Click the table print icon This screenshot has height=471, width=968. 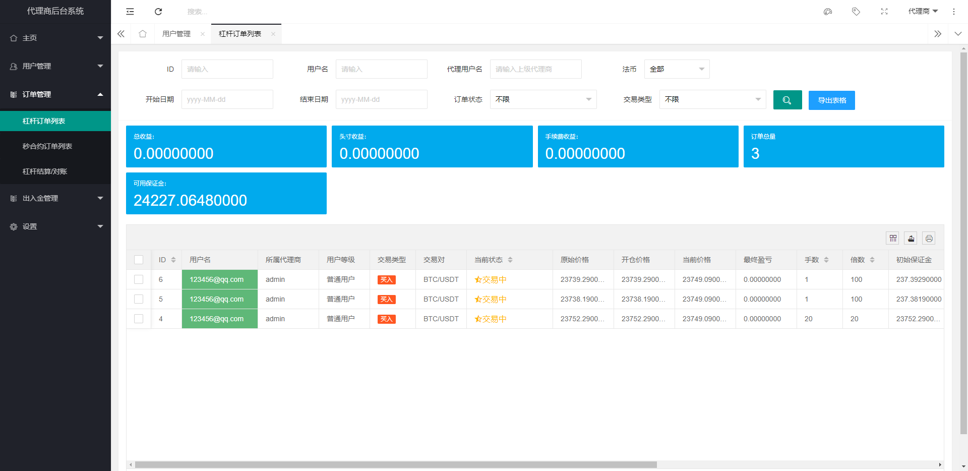[x=929, y=238]
